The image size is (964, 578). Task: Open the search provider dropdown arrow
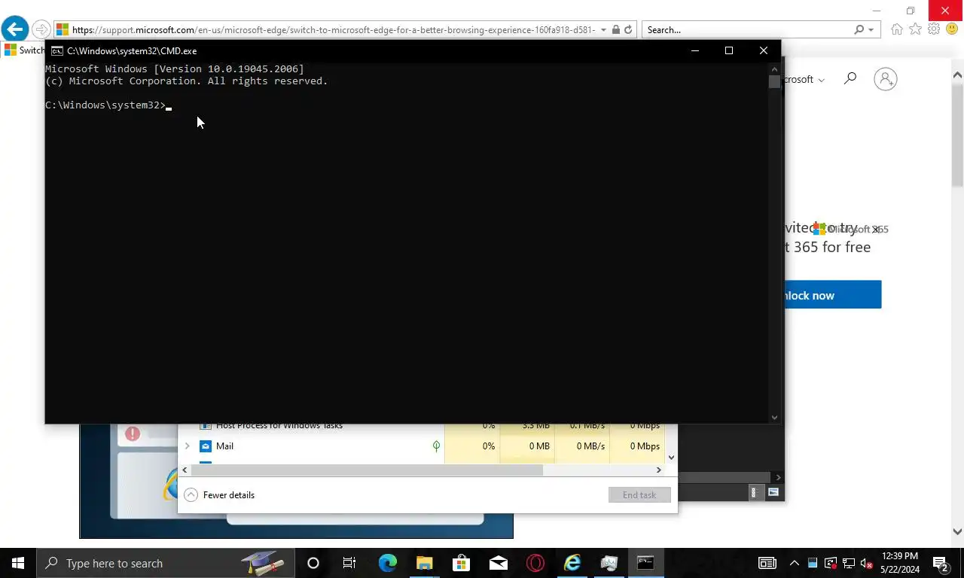pyautogui.click(x=871, y=30)
